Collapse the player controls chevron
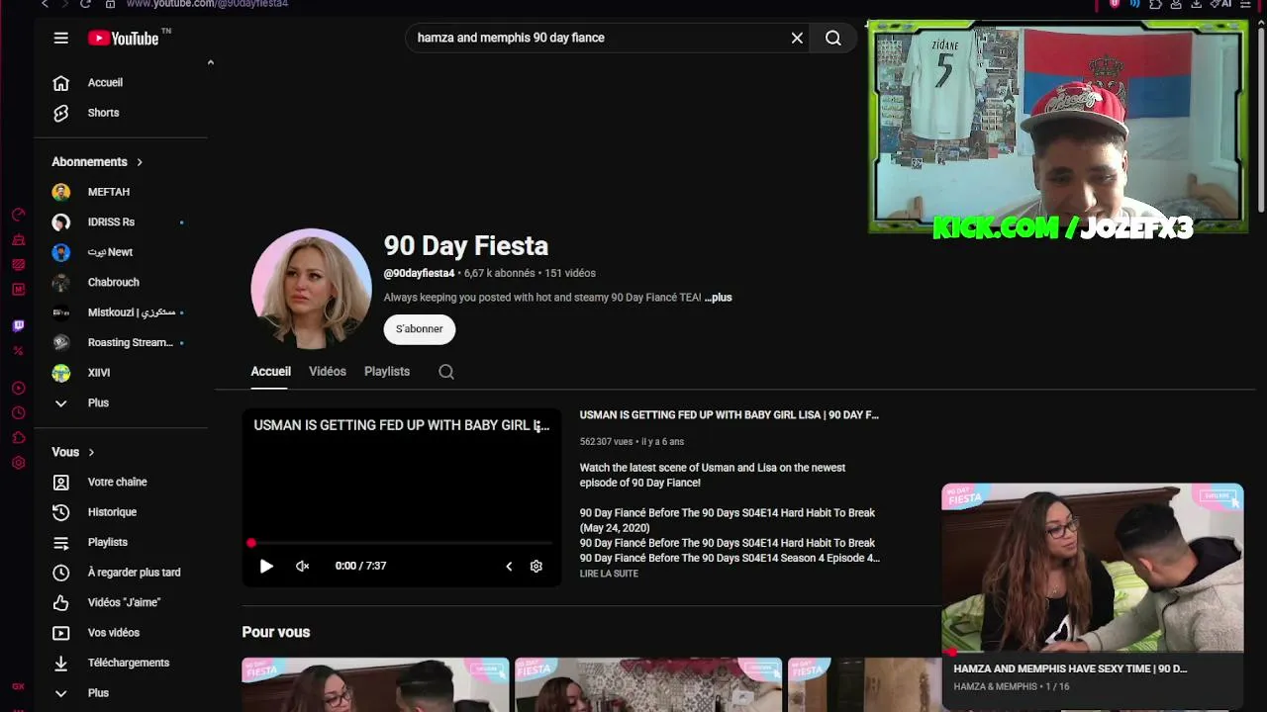This screenshot has width=1267, height=712. 509,567
